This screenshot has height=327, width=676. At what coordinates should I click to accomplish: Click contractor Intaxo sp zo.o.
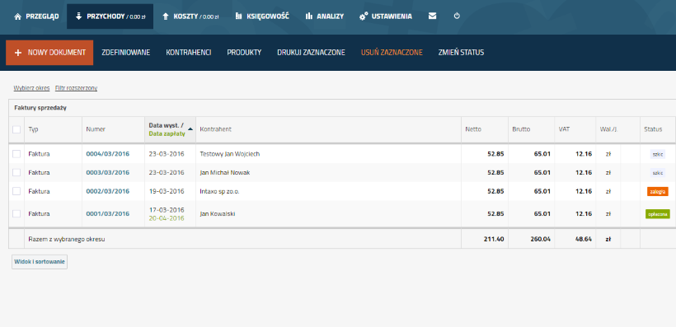219,191
